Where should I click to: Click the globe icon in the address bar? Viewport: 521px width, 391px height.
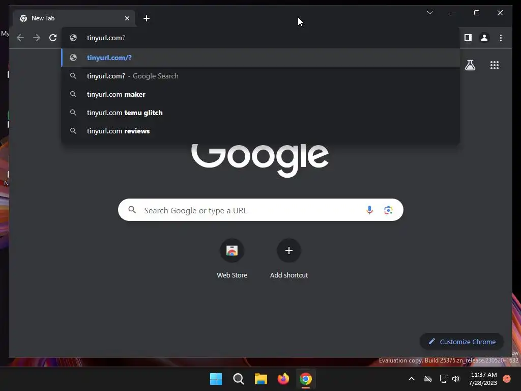tap(73, 38)
